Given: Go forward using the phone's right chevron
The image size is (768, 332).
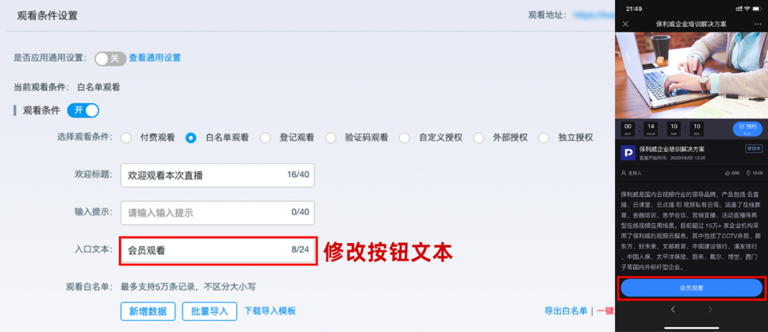Looking at the screenshot, I should pos(710,309).
